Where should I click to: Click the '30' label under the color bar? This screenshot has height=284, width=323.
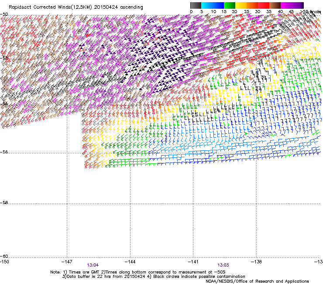click(258, 12)
